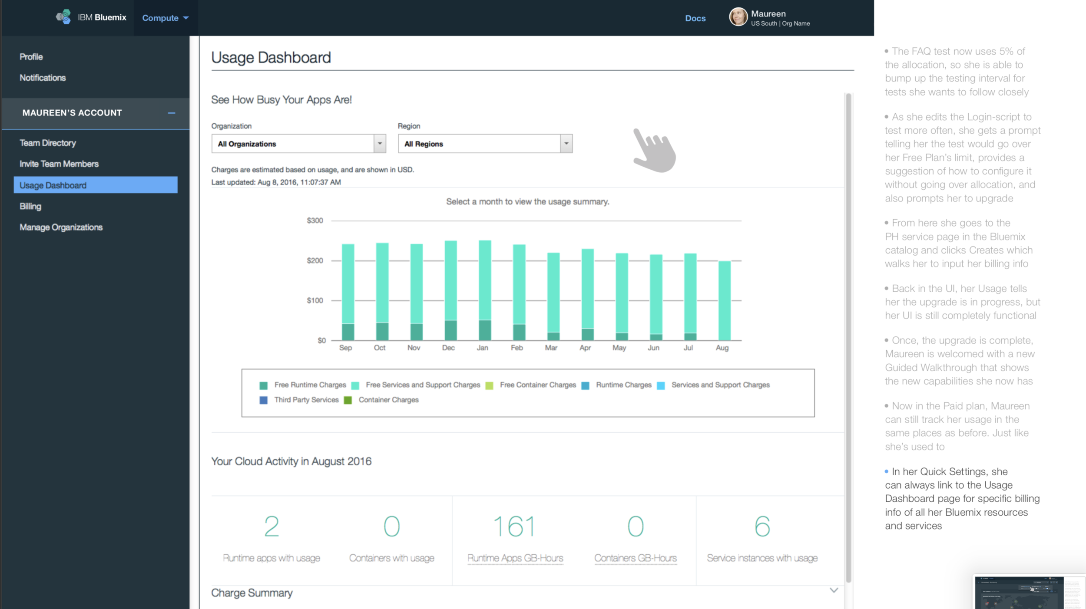Collapse Maureen's Account section minus icon

pos(171,113)
